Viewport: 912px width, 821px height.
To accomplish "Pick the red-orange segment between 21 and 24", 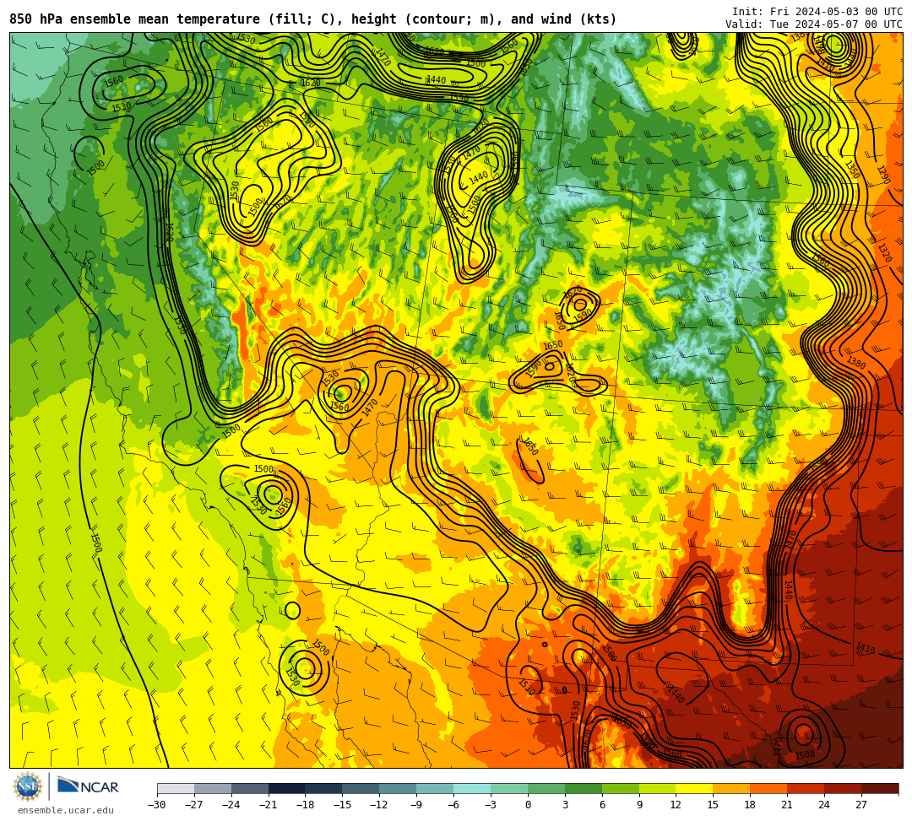I will pos(806,788).
